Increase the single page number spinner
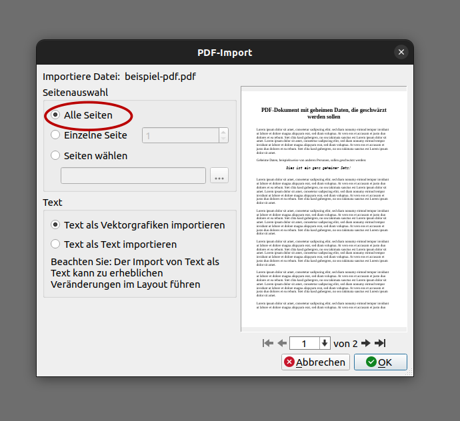Viewport: 460px width, 421px height. click(x=224, y=132)
